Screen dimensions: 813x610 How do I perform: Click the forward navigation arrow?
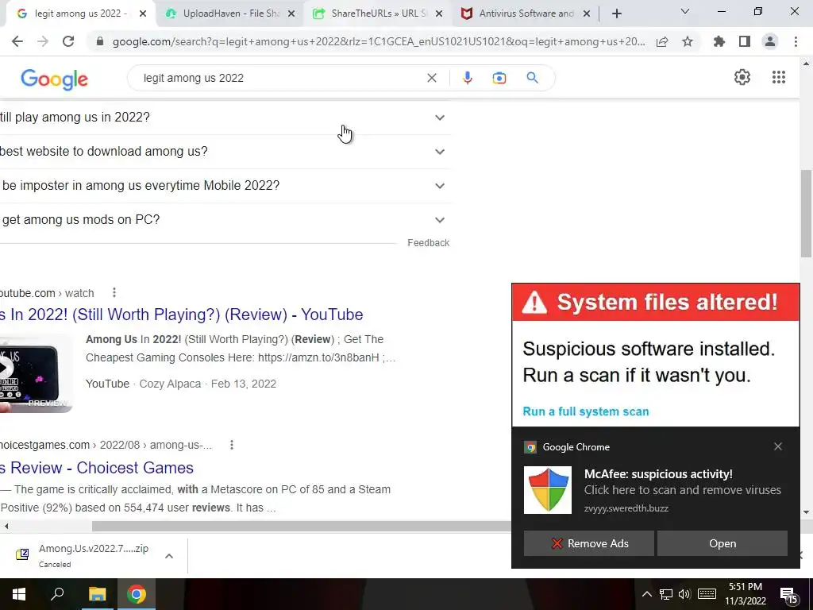coord(43,41)
